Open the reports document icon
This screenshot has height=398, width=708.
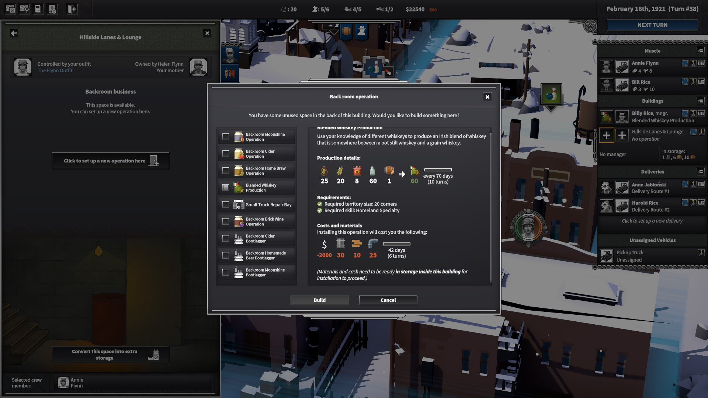38,9
